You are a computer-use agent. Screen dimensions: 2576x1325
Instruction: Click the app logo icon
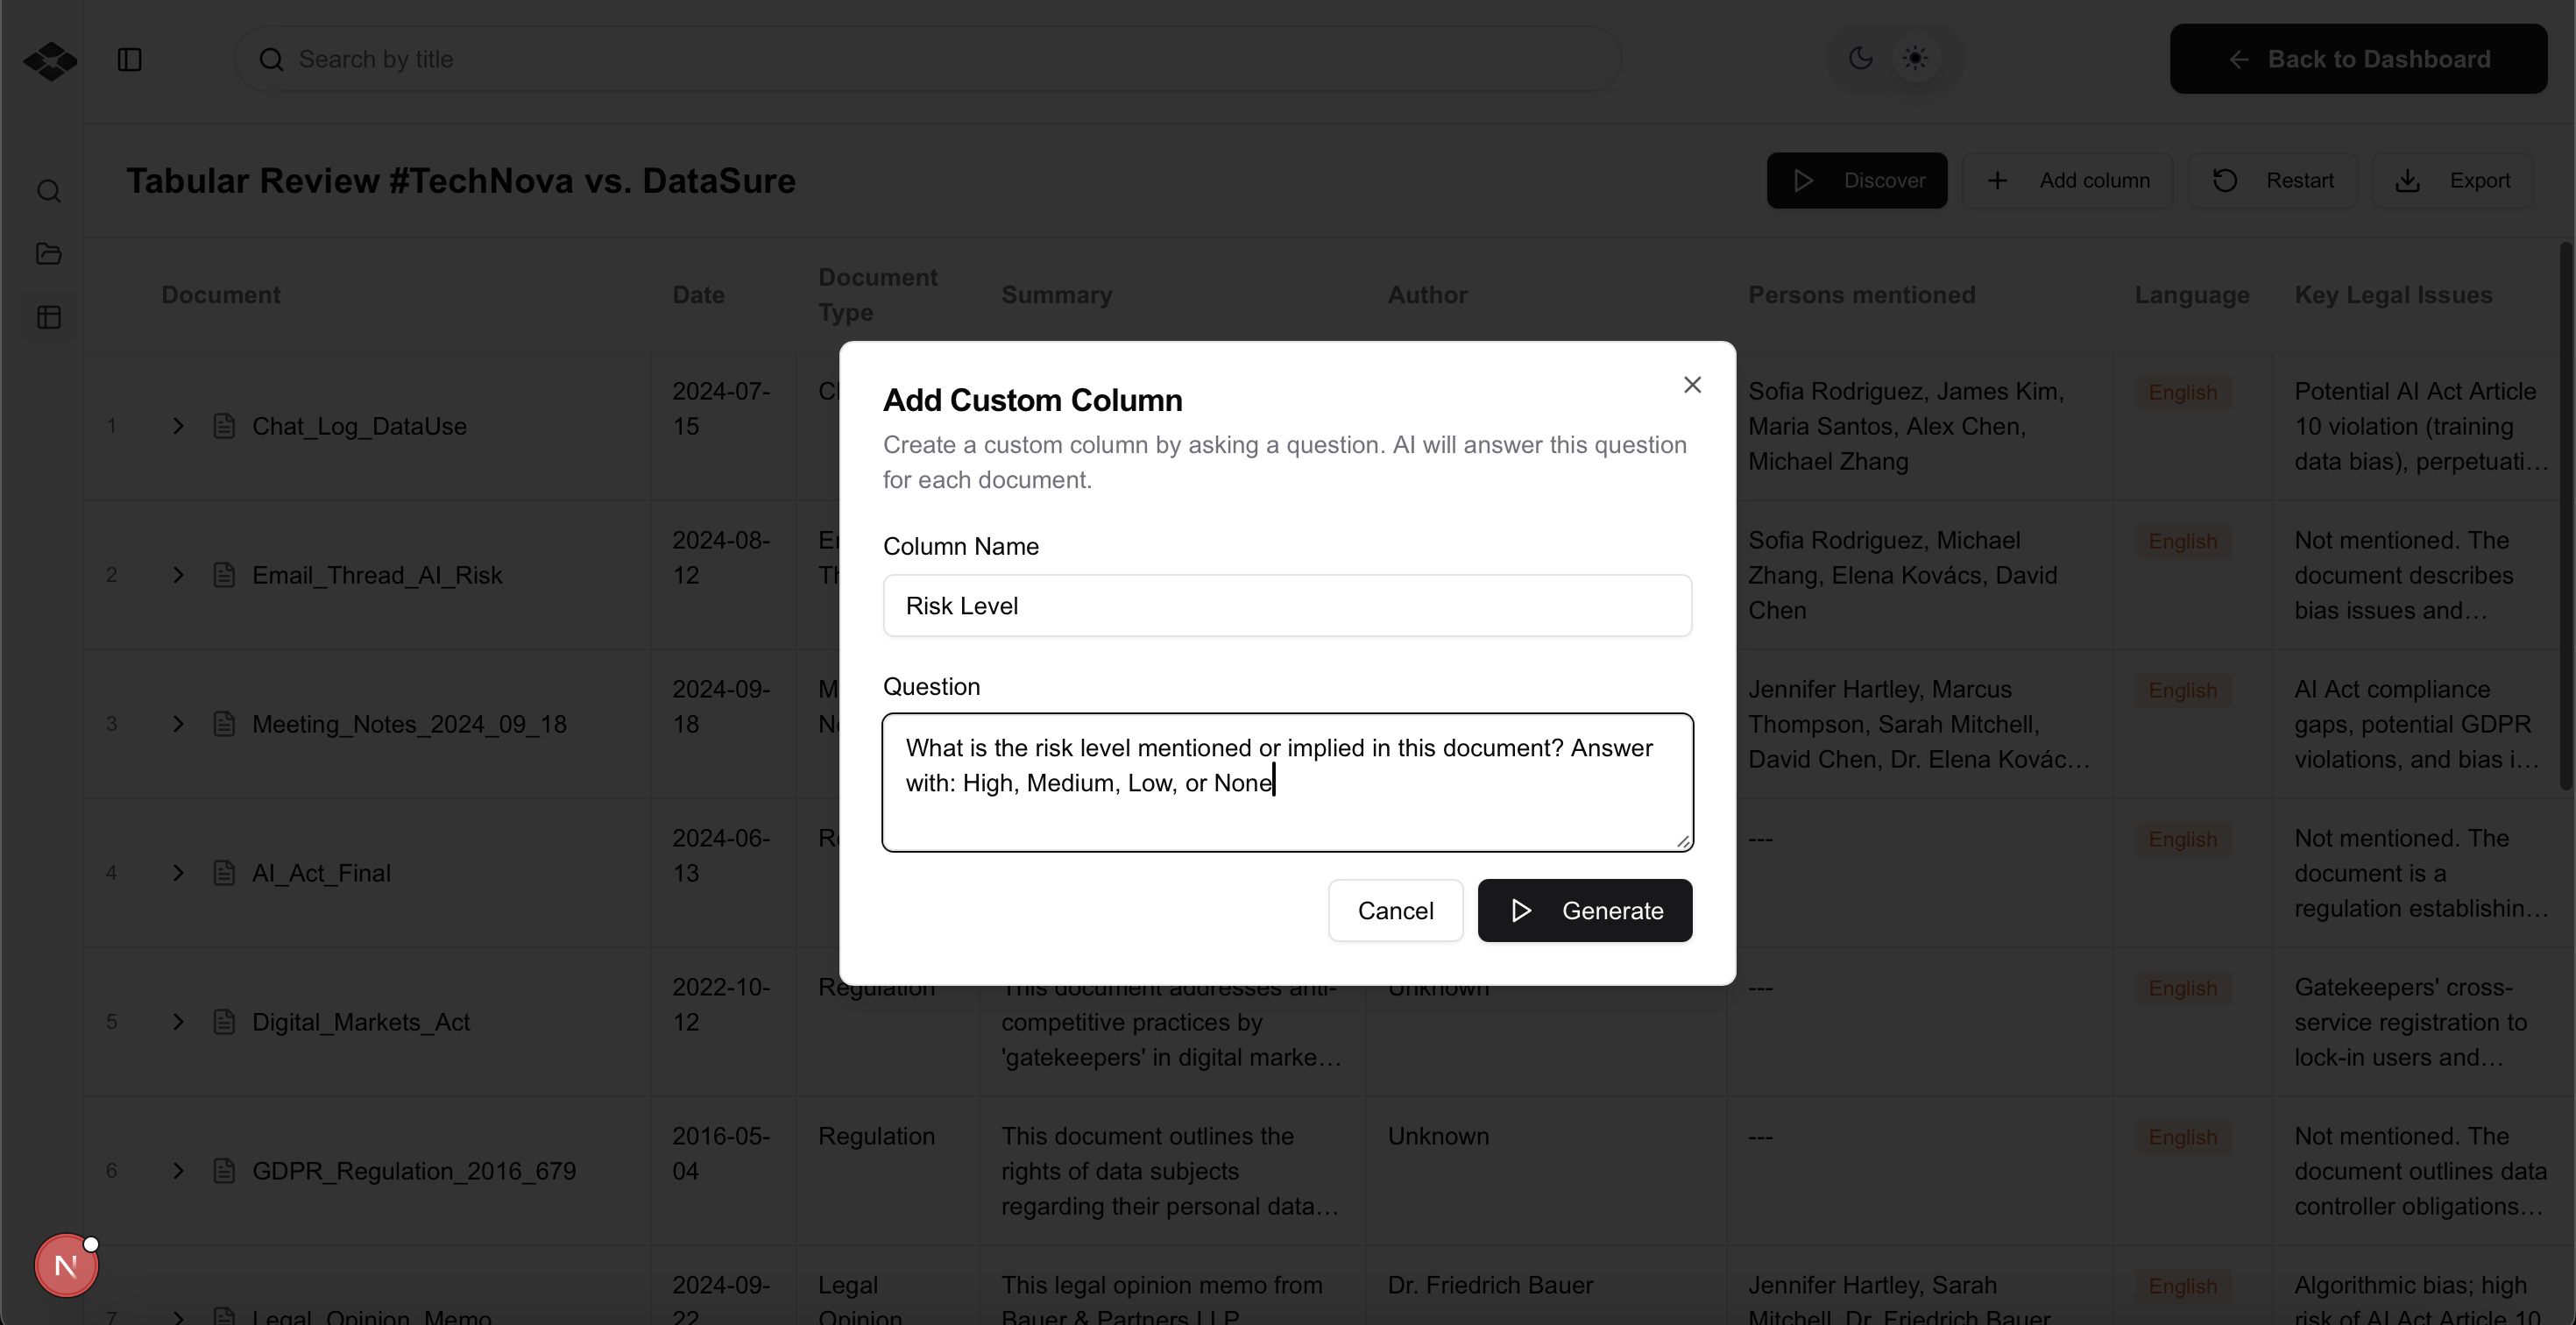click(49, 60)
